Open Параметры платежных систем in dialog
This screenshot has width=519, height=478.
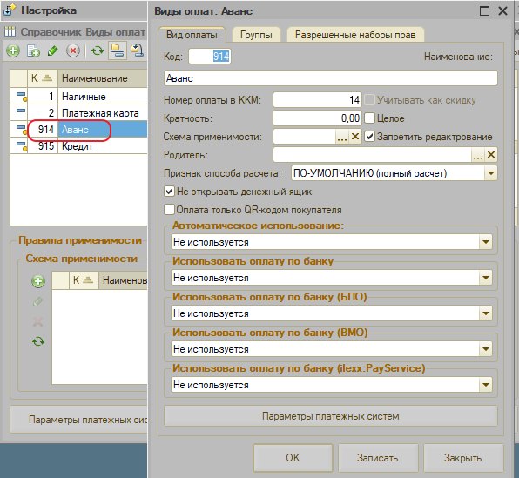tap(331, 416)
